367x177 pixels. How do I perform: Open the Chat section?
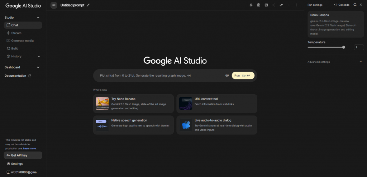(23, 25)
